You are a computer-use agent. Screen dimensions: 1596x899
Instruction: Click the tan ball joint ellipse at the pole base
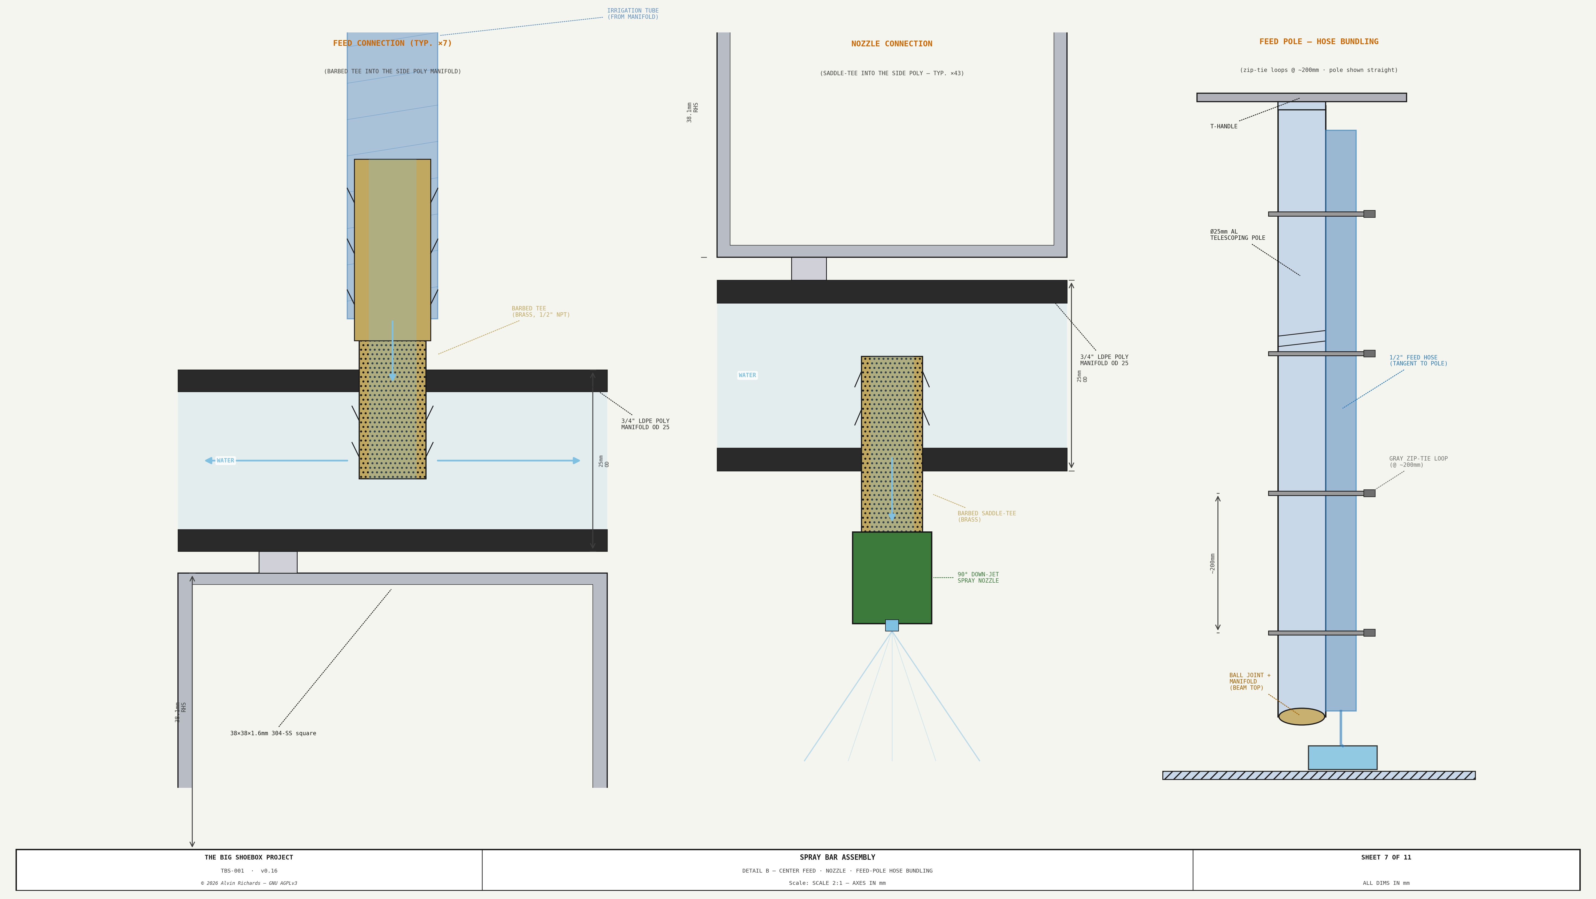[1301, 717]
